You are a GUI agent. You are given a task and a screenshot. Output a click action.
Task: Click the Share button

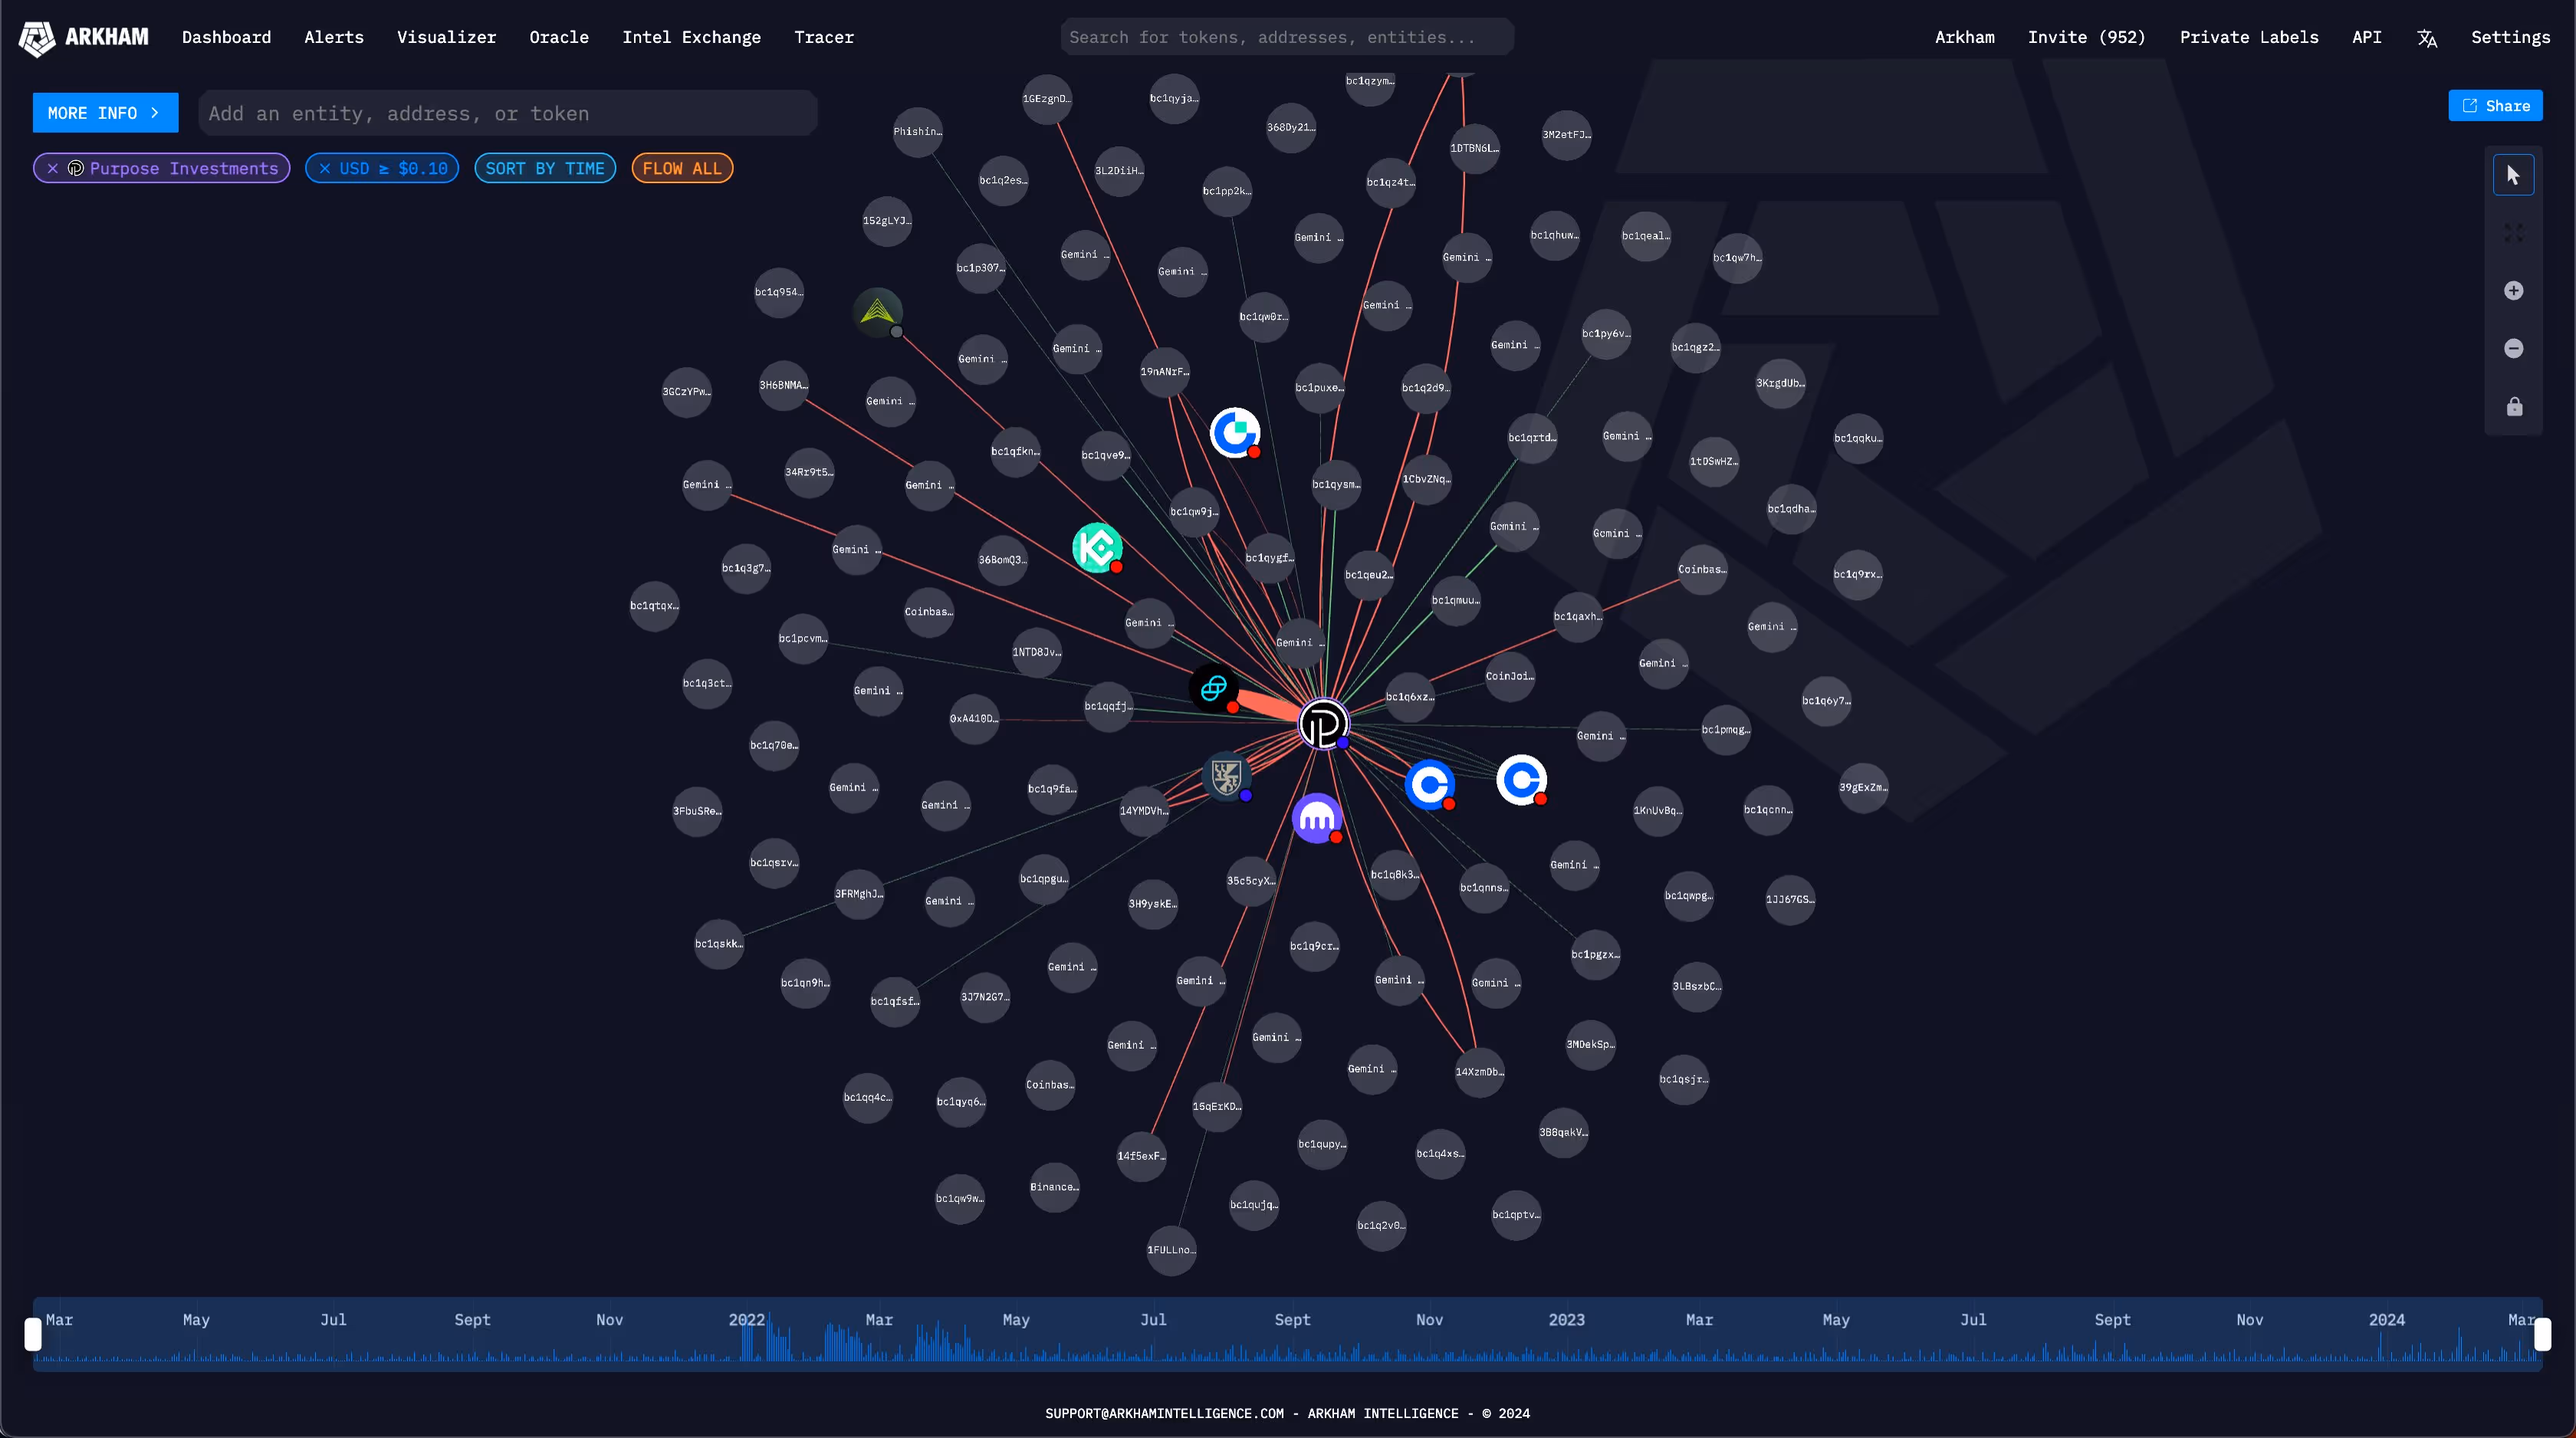[x=2495, y=106]
